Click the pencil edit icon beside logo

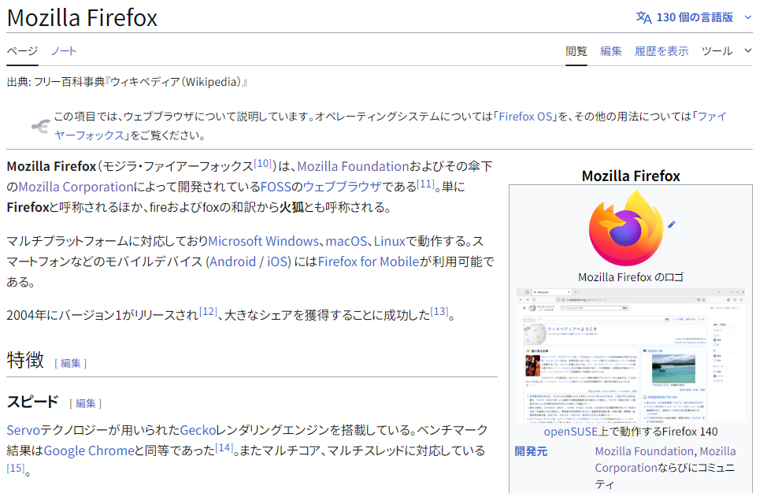pyautogui.click(x=672, y=224)
